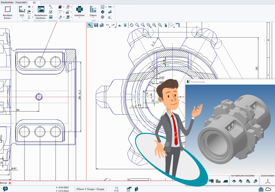Click the zoom out magnifier
Viewport: 275px width, 192px height.
(143, 25)
